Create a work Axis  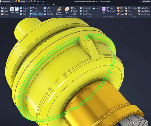click(x=73, y=8)
